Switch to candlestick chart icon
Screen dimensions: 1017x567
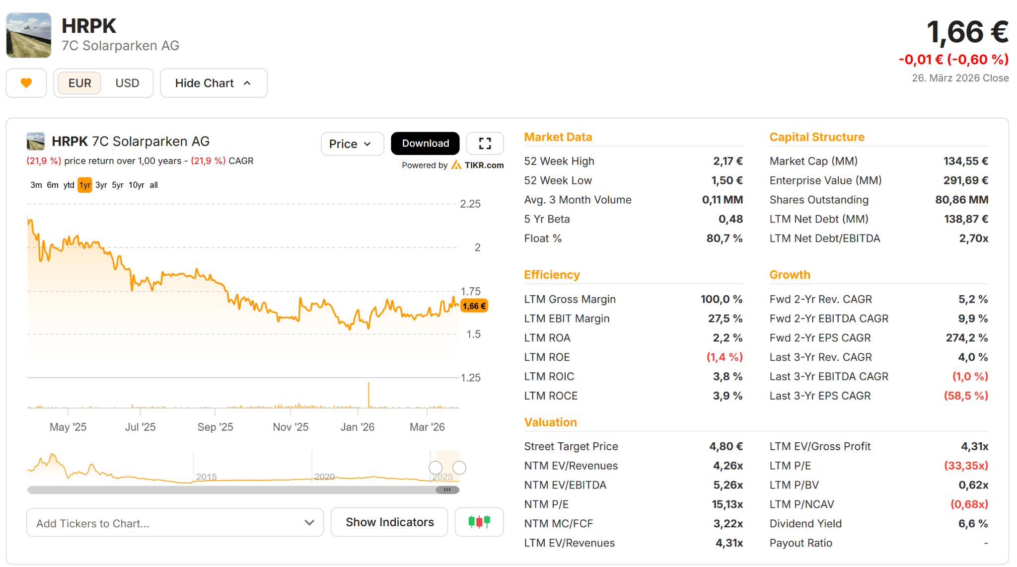coord(479,522)
